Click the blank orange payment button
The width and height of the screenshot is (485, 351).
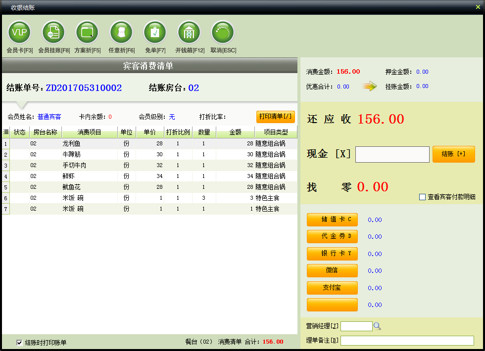pyautogui.click(x=332, y=305)
